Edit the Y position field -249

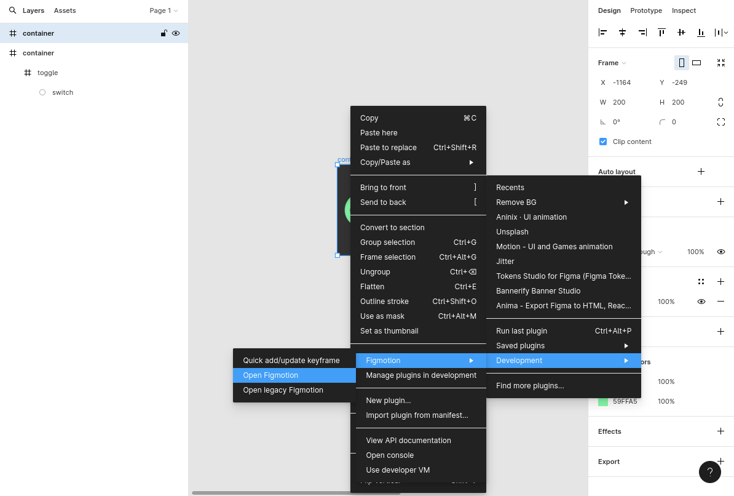click(680, 82)
